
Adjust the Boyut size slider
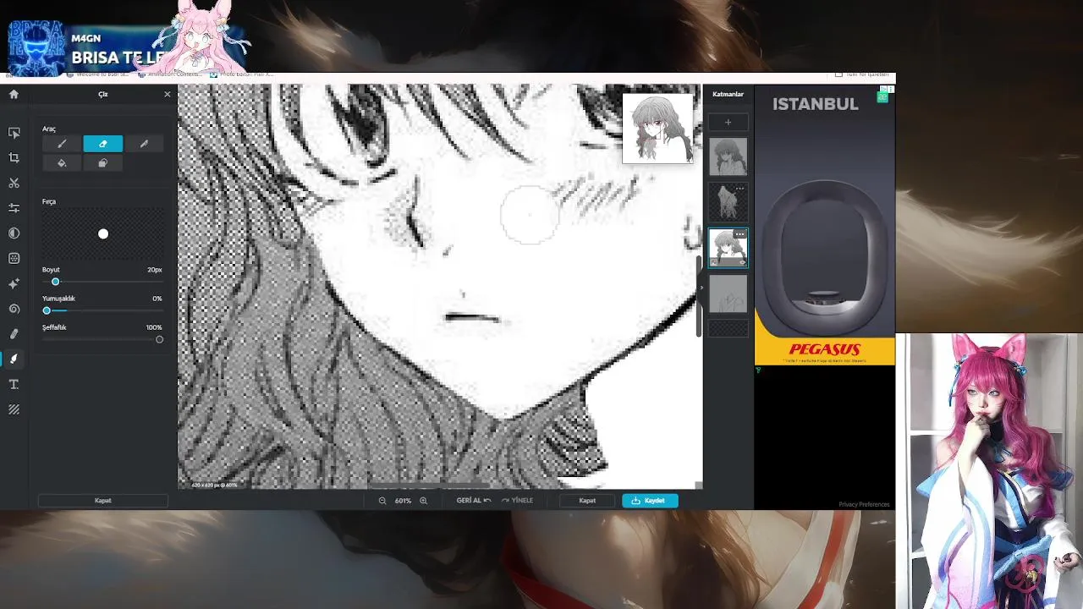[x=102, y=282]
